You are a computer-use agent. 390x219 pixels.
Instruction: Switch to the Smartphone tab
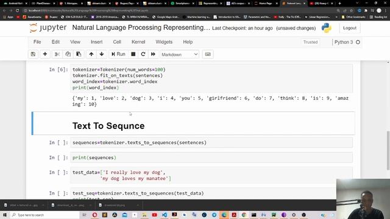[x=183, y=3]
